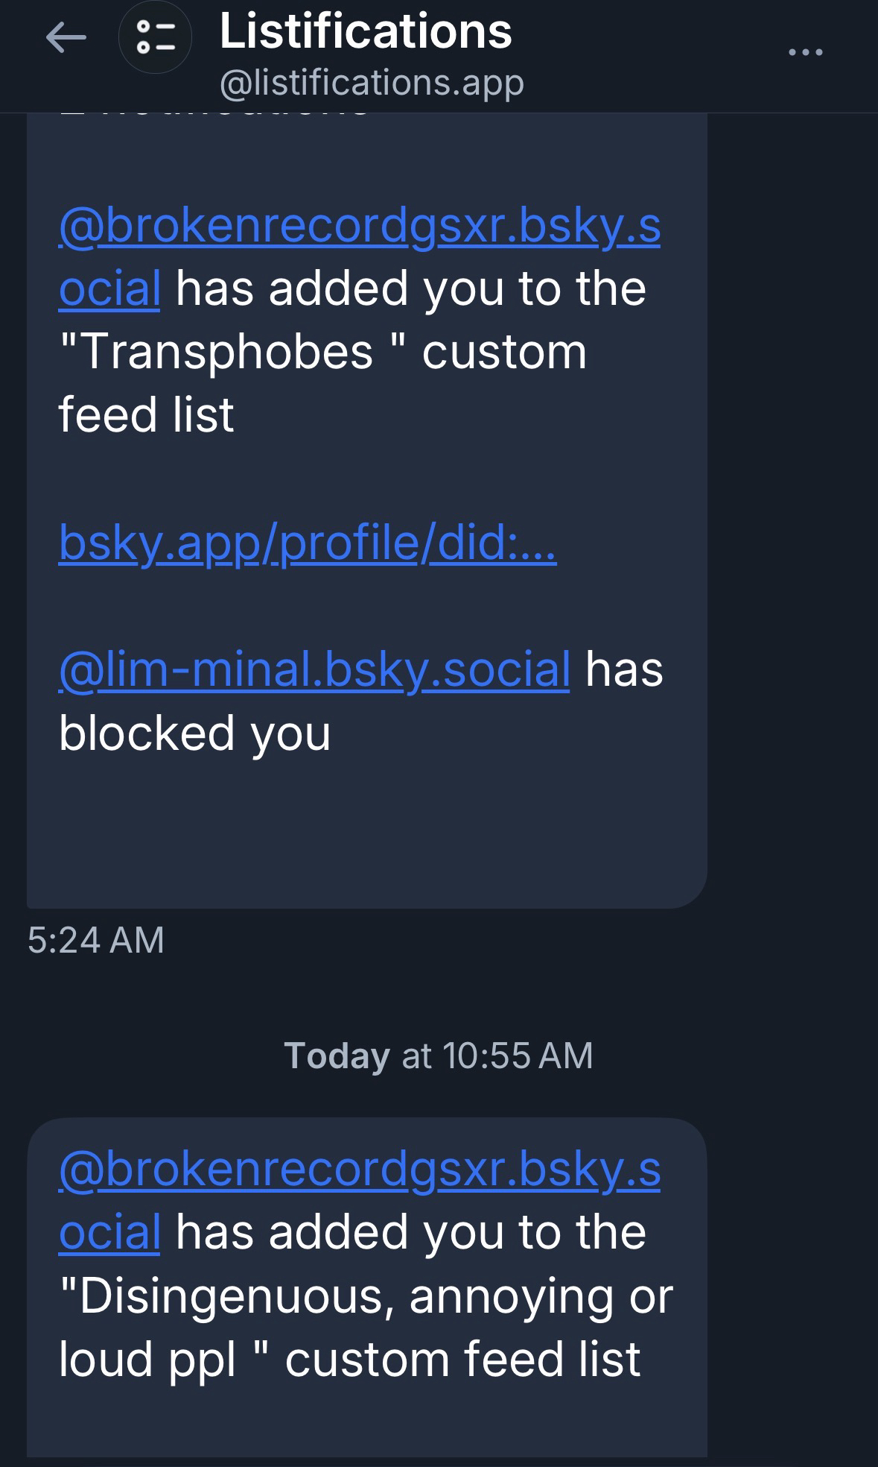Tap the "Today at 10:55 AM" separator
This screenshot has width=878, height=1467.
[438, 1056]
